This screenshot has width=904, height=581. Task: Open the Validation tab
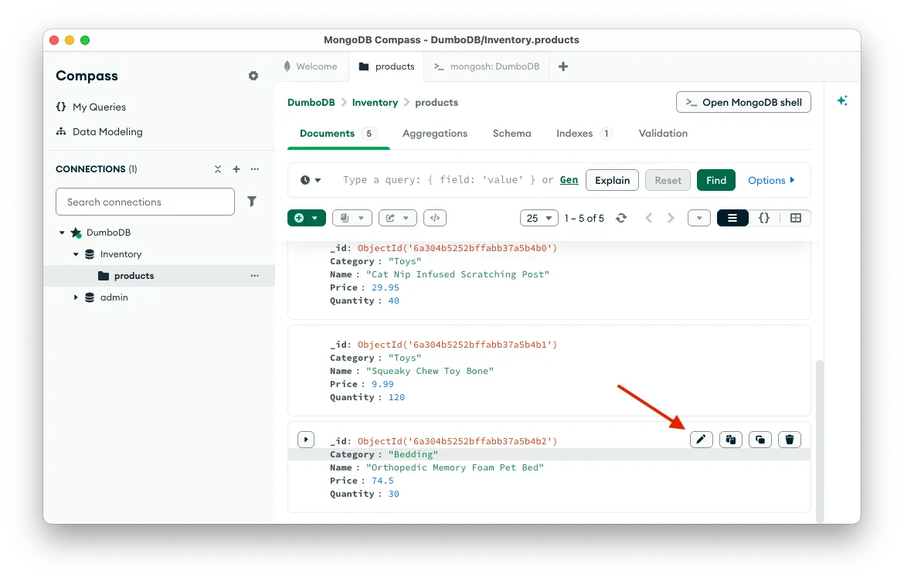(x=663, y=133)
